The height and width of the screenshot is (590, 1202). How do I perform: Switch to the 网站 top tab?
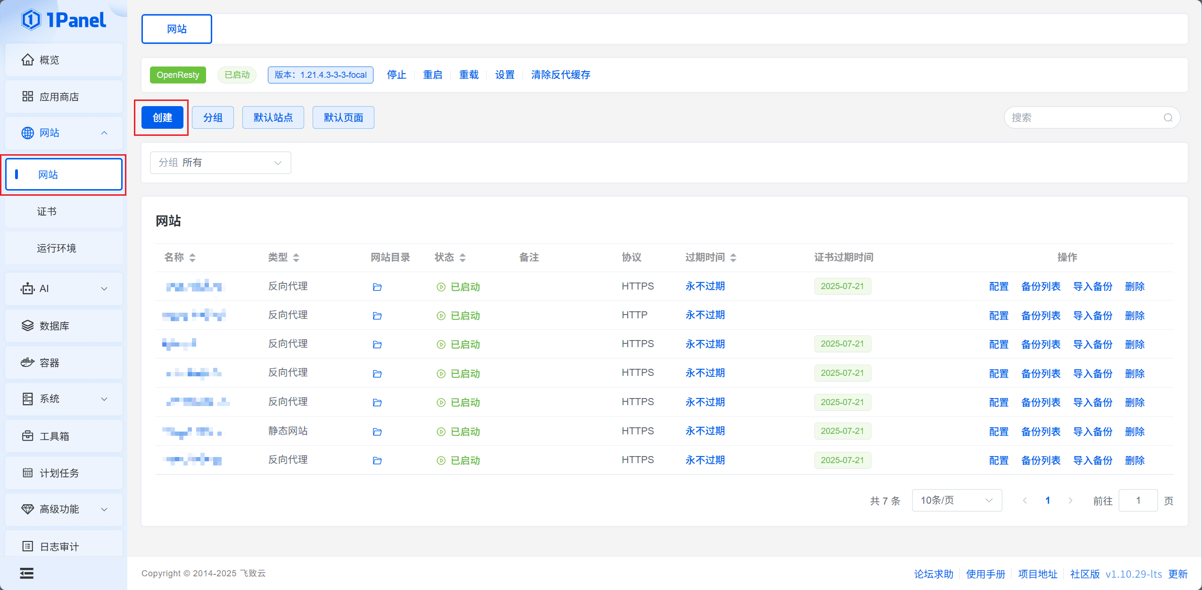click(177, 29)
